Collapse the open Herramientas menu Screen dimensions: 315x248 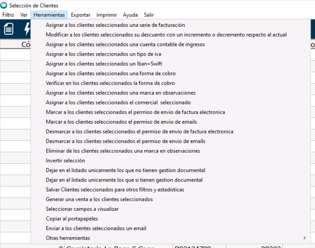(49, 15)
